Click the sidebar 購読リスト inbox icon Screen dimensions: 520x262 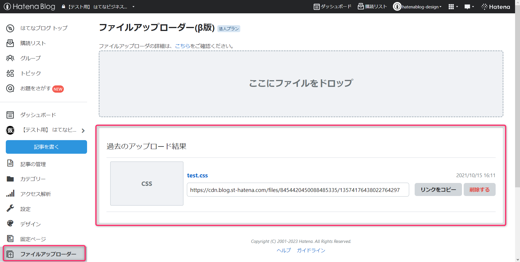tap(10, 43)
